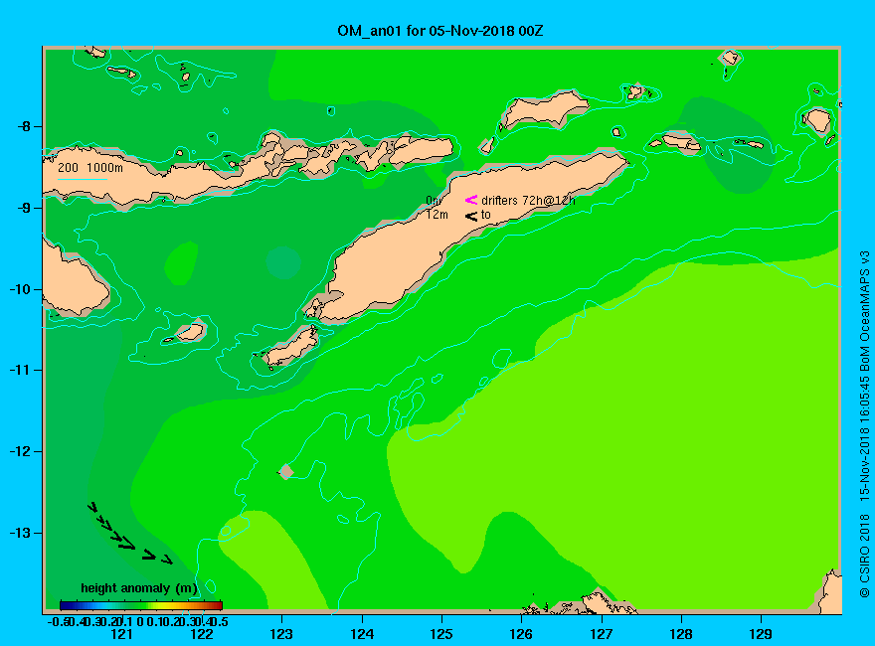Image resolution: width=875 pixels, height=646 pixels.
Task: Click the vertical CSIRO BoM OceanMAPS copyright text
Action: [864, 424]
